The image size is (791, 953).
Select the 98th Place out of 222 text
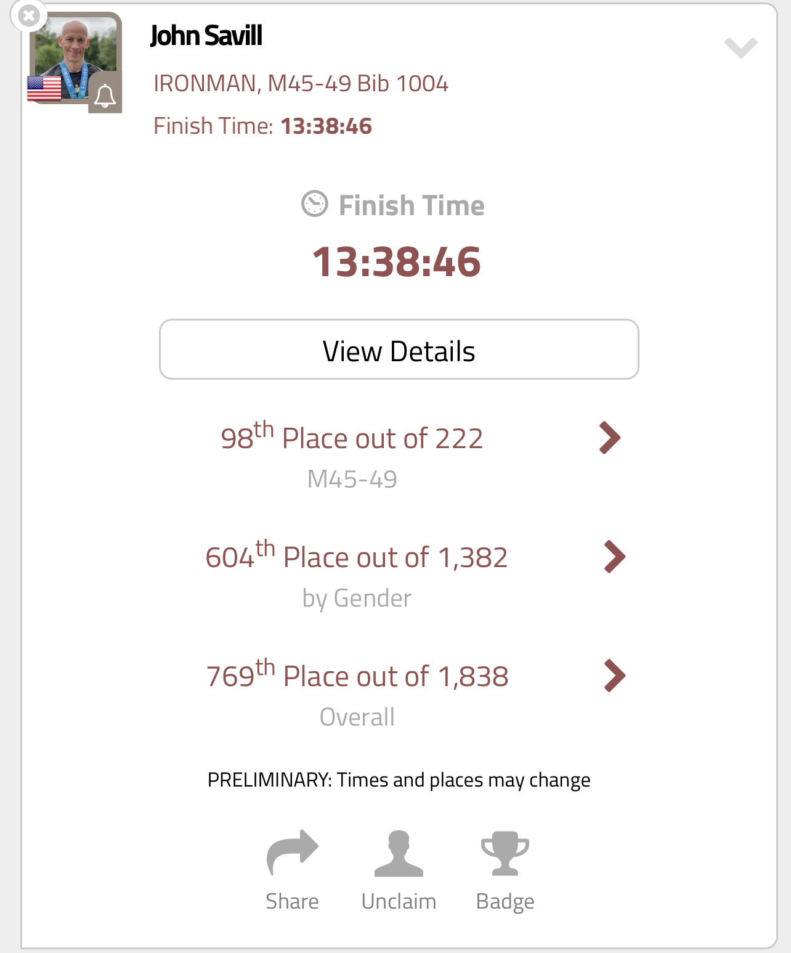tap(352, 438)
